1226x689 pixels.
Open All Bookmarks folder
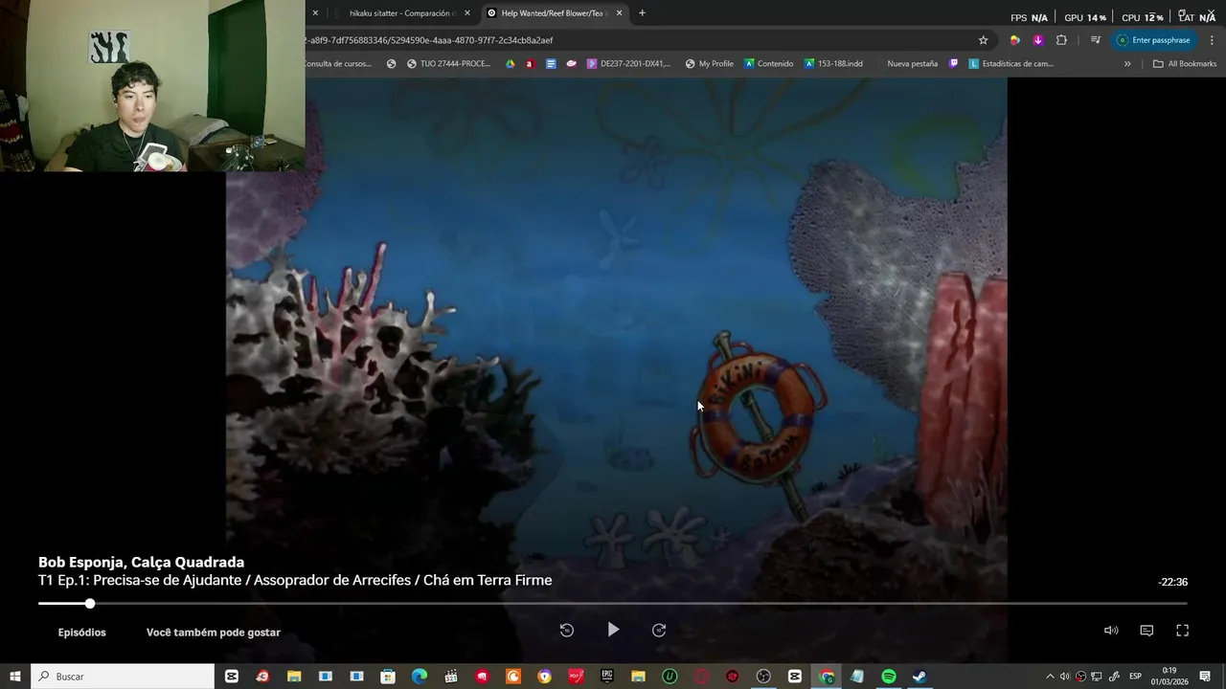[1185, 64]
